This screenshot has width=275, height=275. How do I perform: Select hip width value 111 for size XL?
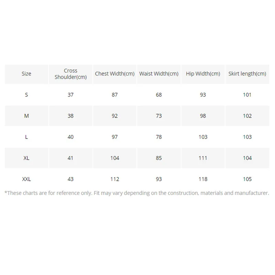(203, 158)
